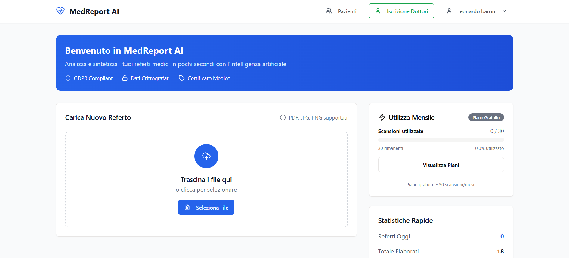Click the MedReport AI heart logo icon
Viewport: 569px width, 258px height.
[x=60, y=11]
